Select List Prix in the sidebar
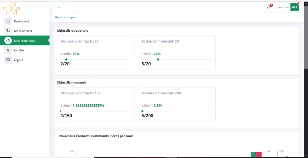 pos(19,50)
